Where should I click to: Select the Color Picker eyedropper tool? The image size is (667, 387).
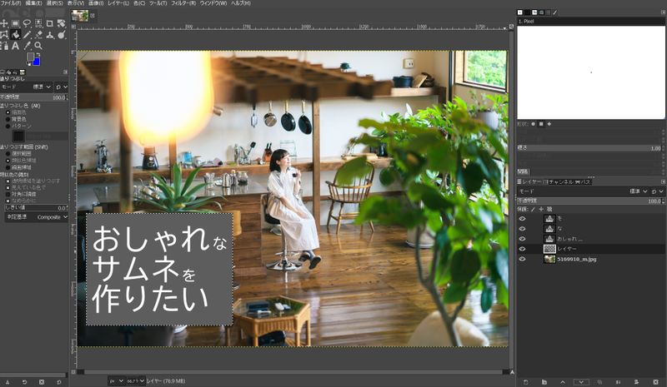[x=28, y=46]
